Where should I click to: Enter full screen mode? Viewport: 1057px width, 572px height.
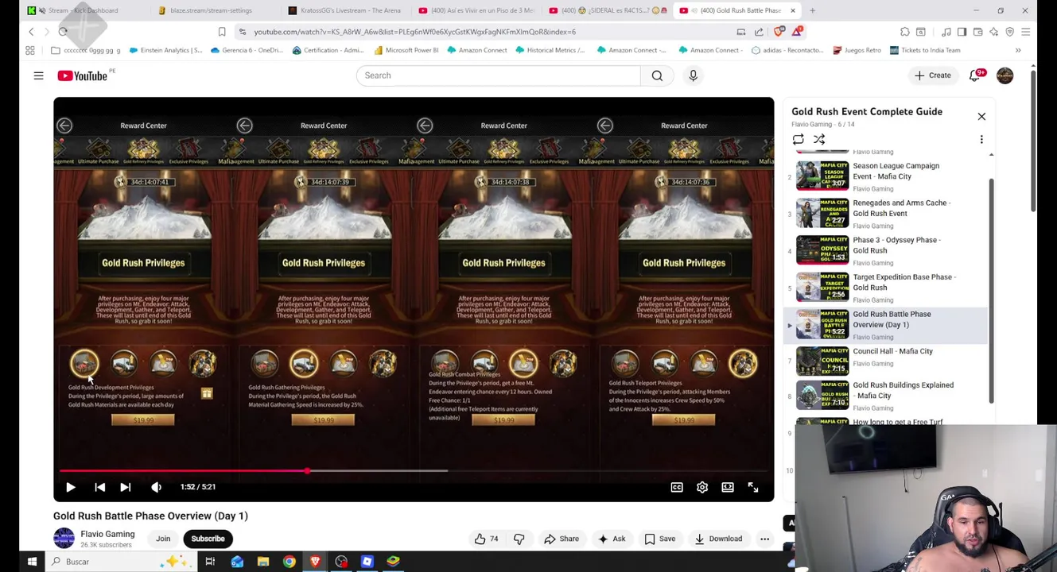[753, 487]
